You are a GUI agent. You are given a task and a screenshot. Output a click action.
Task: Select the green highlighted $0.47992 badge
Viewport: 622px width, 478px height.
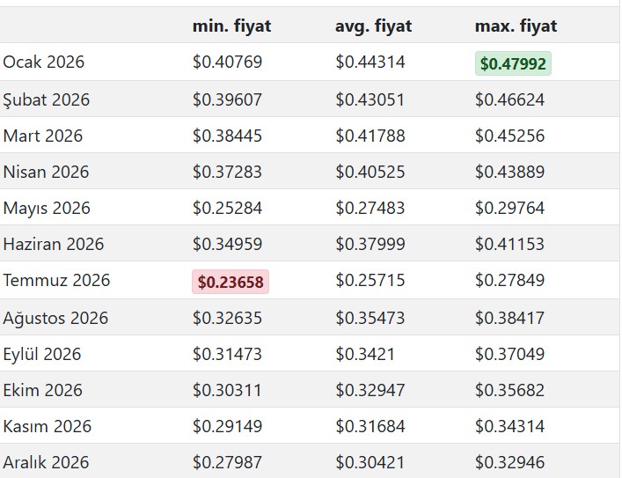click(513, 63)
